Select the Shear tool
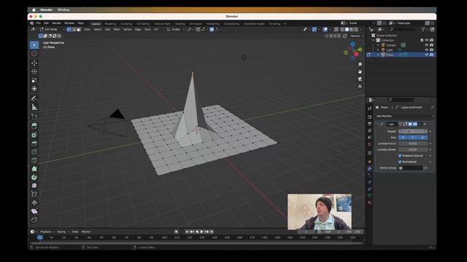The height and width of the screenshot is (262, 467). click(x=34, y=211)
